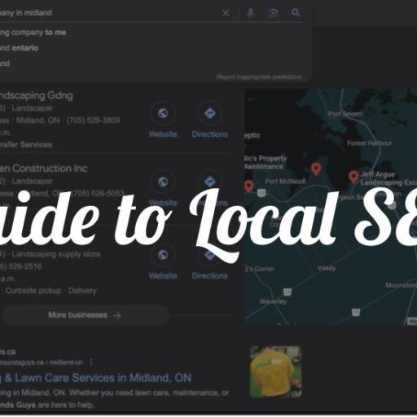
Task: Open Website globe for landscaping supply store
Action: click(x=163, y=255)
